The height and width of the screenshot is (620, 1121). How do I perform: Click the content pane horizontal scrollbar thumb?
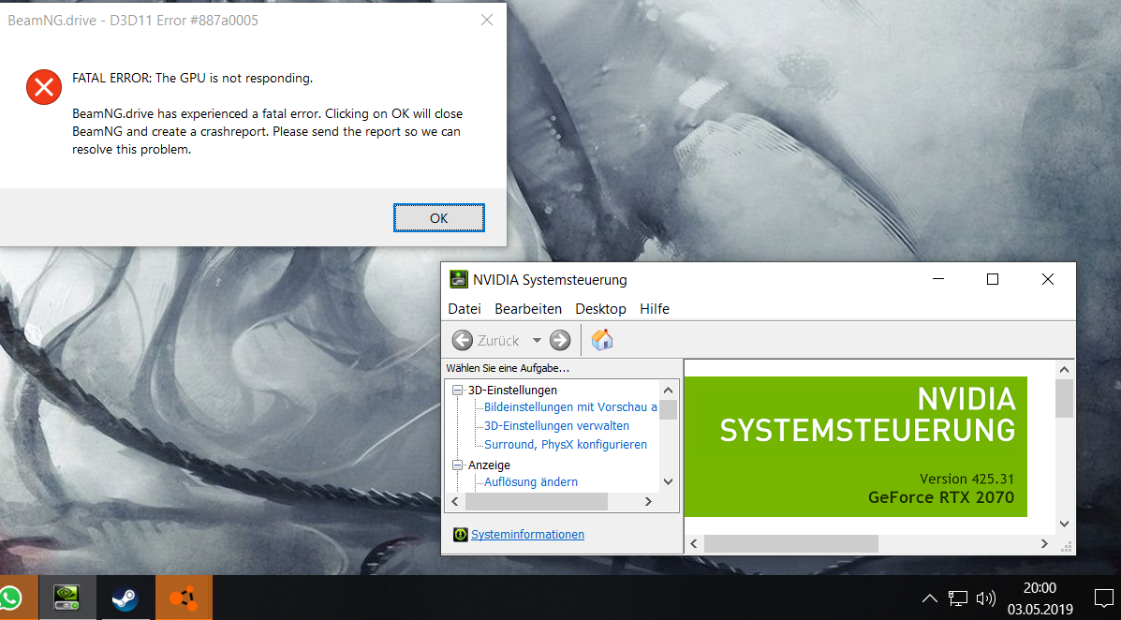(790, 544)
